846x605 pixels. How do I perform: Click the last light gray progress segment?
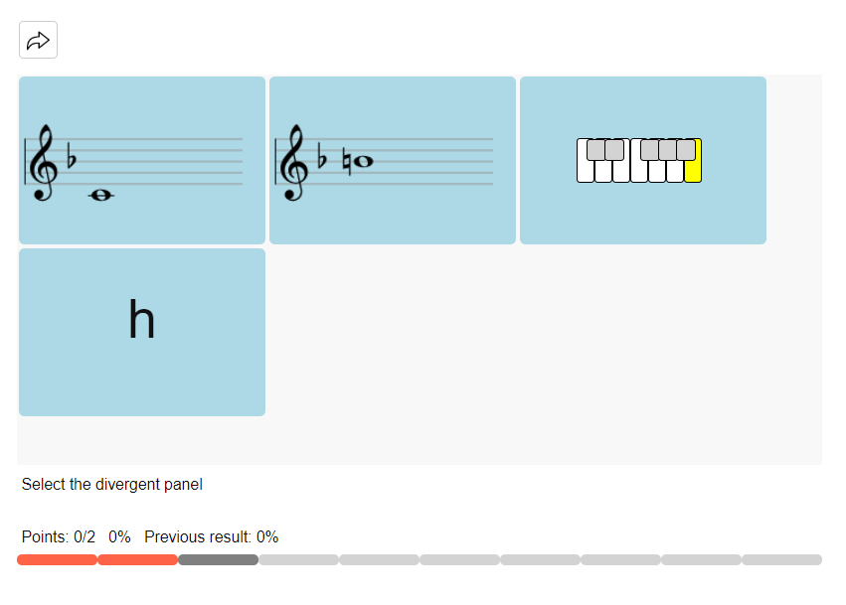coord(781,560)
